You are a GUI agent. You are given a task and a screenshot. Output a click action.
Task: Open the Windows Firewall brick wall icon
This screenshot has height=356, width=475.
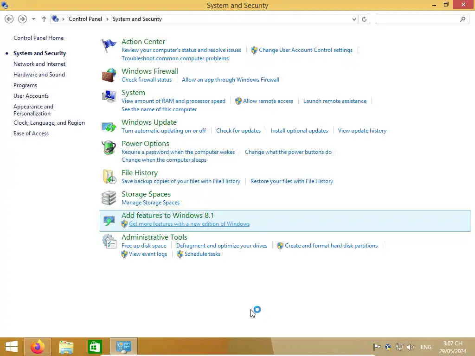point(109,75)
